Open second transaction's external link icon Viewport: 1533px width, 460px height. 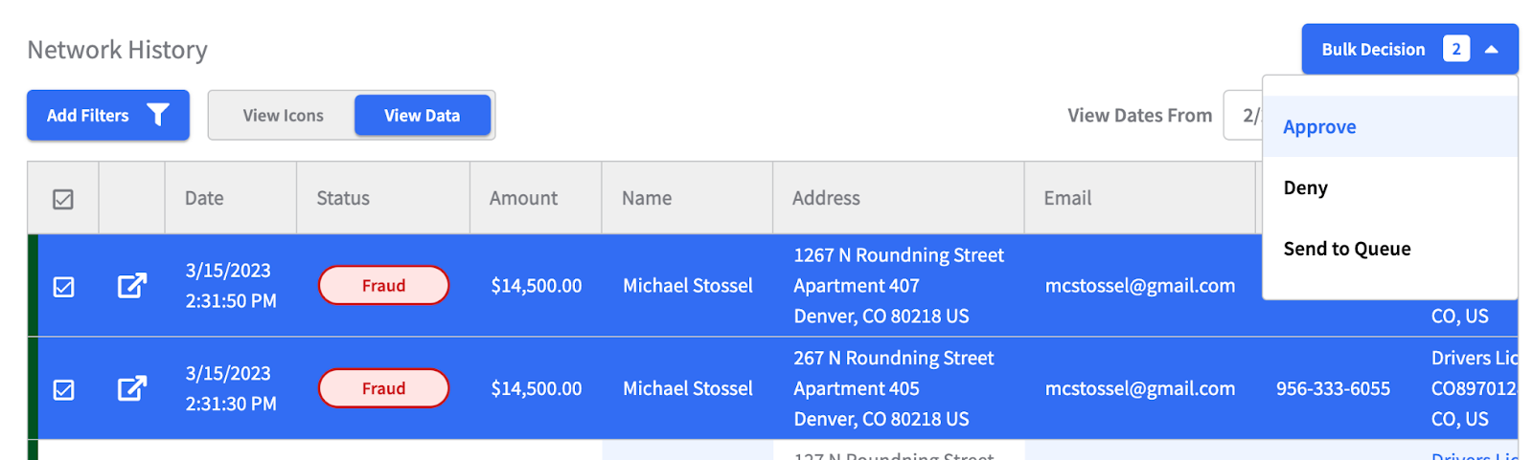[132, 388]
